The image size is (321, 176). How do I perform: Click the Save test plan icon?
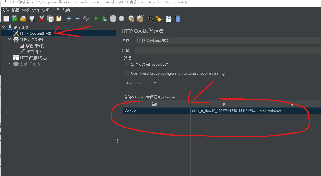click(32, 19)
